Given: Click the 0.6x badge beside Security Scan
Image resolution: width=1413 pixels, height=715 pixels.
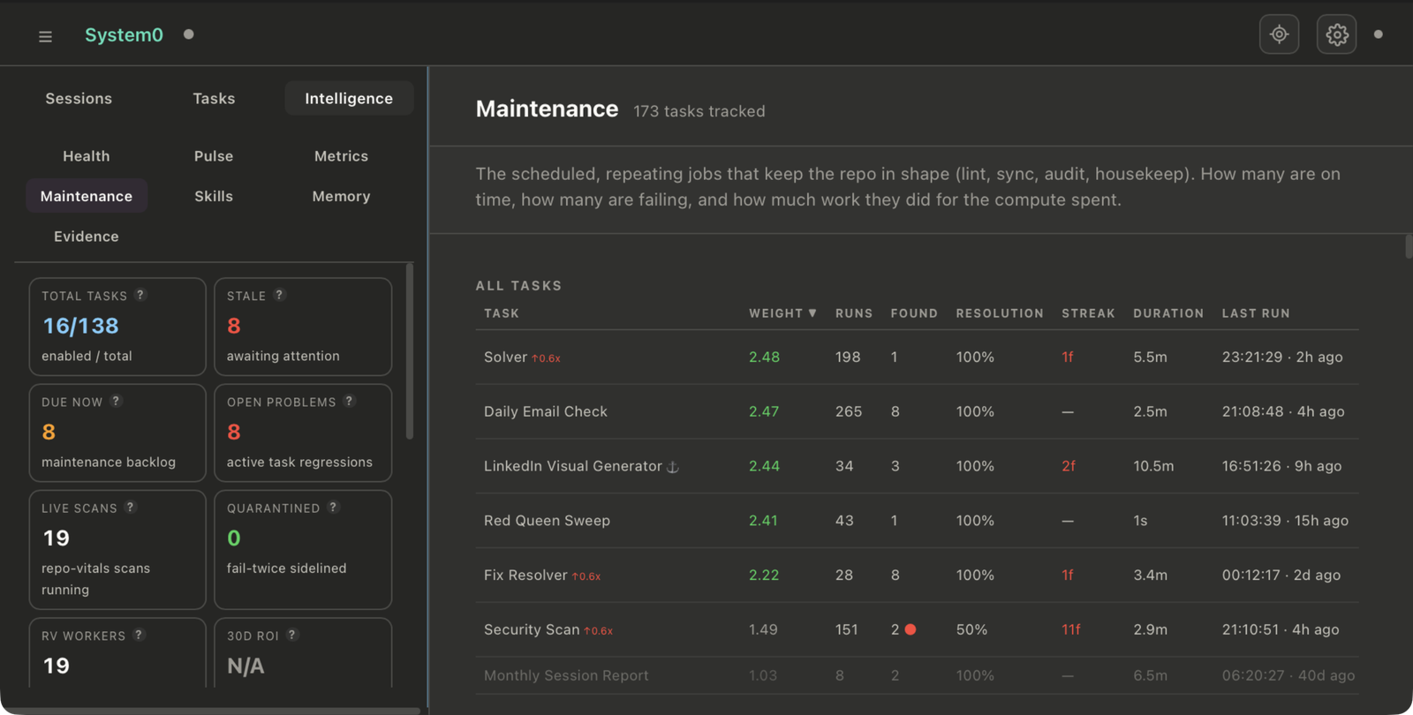Looking at the screenshot, I should [598, 631].
